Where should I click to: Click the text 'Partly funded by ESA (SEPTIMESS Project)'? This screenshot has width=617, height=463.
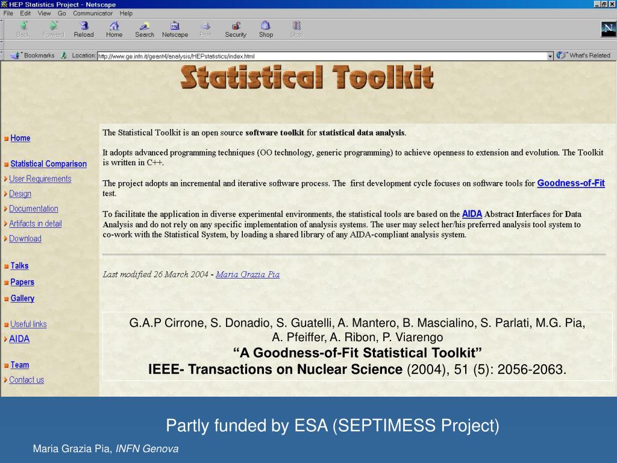[333, 426]
